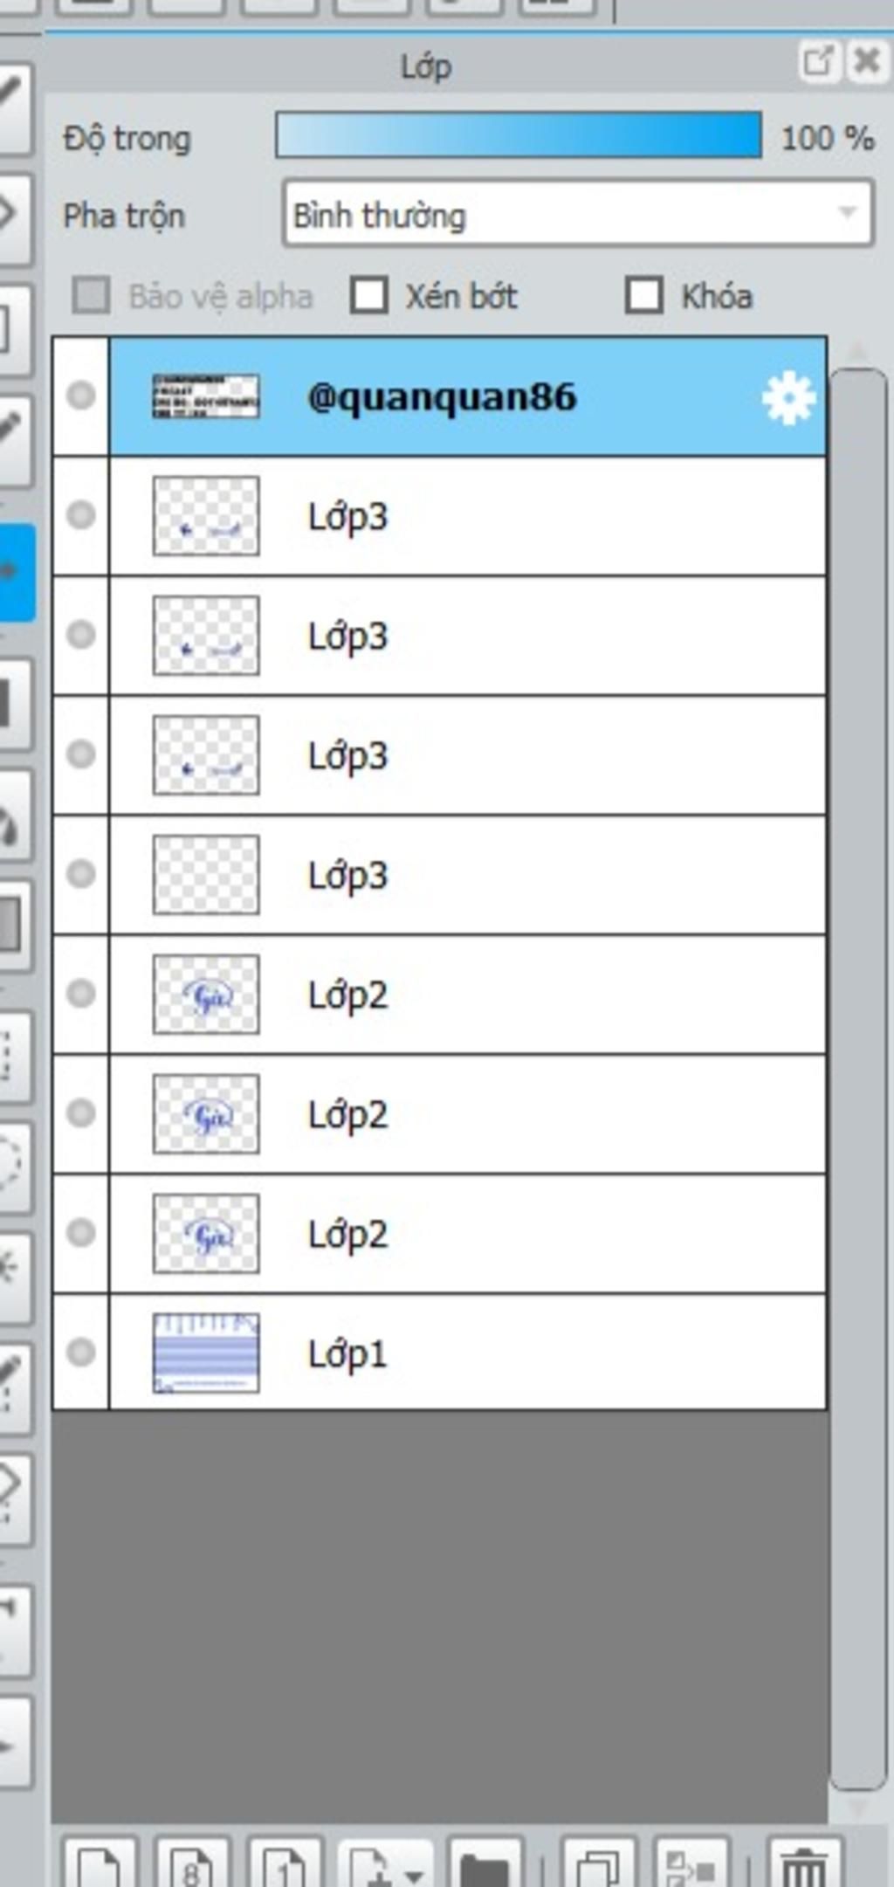This screenshot has height=1887, width=894.
Task: Toggle visibility of the Lớp1 layer
Action: pyautogui.click(x=81, y=1352)
